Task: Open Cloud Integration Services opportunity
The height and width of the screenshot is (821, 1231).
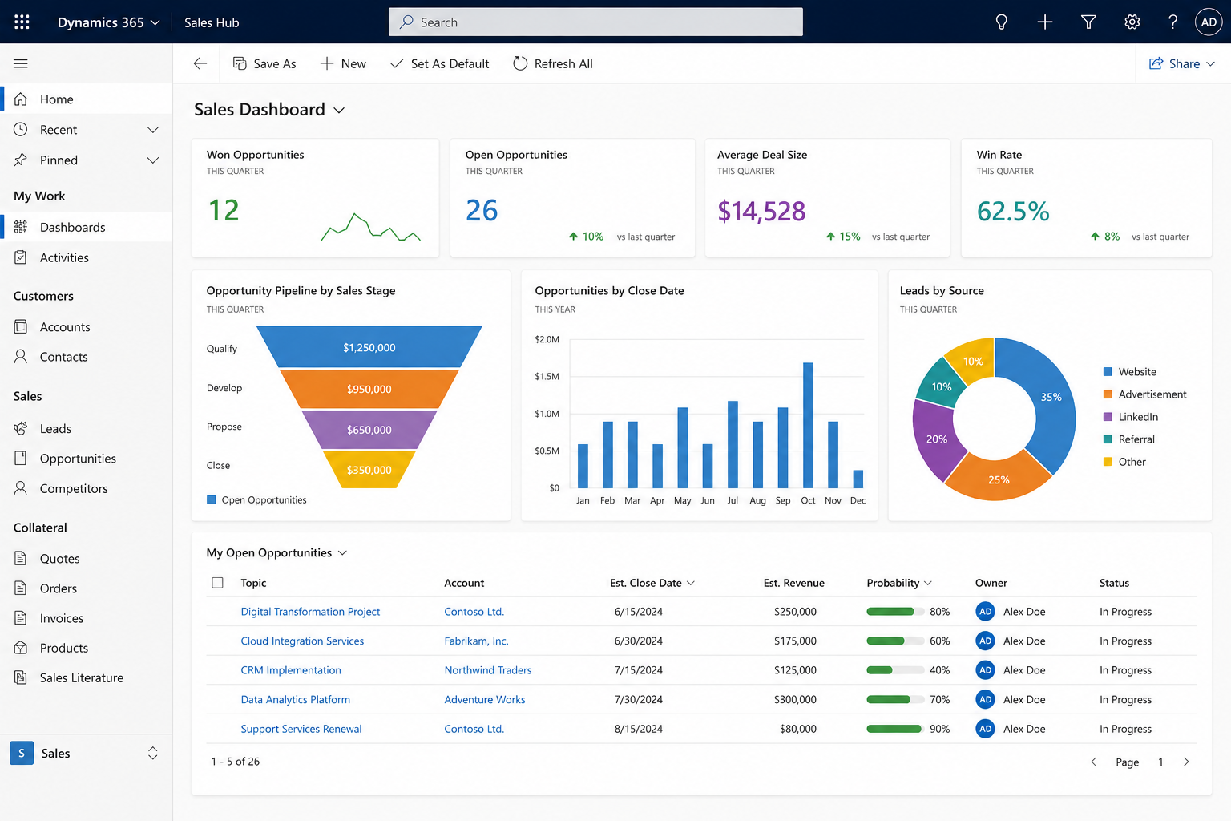Action: (302, 641)
